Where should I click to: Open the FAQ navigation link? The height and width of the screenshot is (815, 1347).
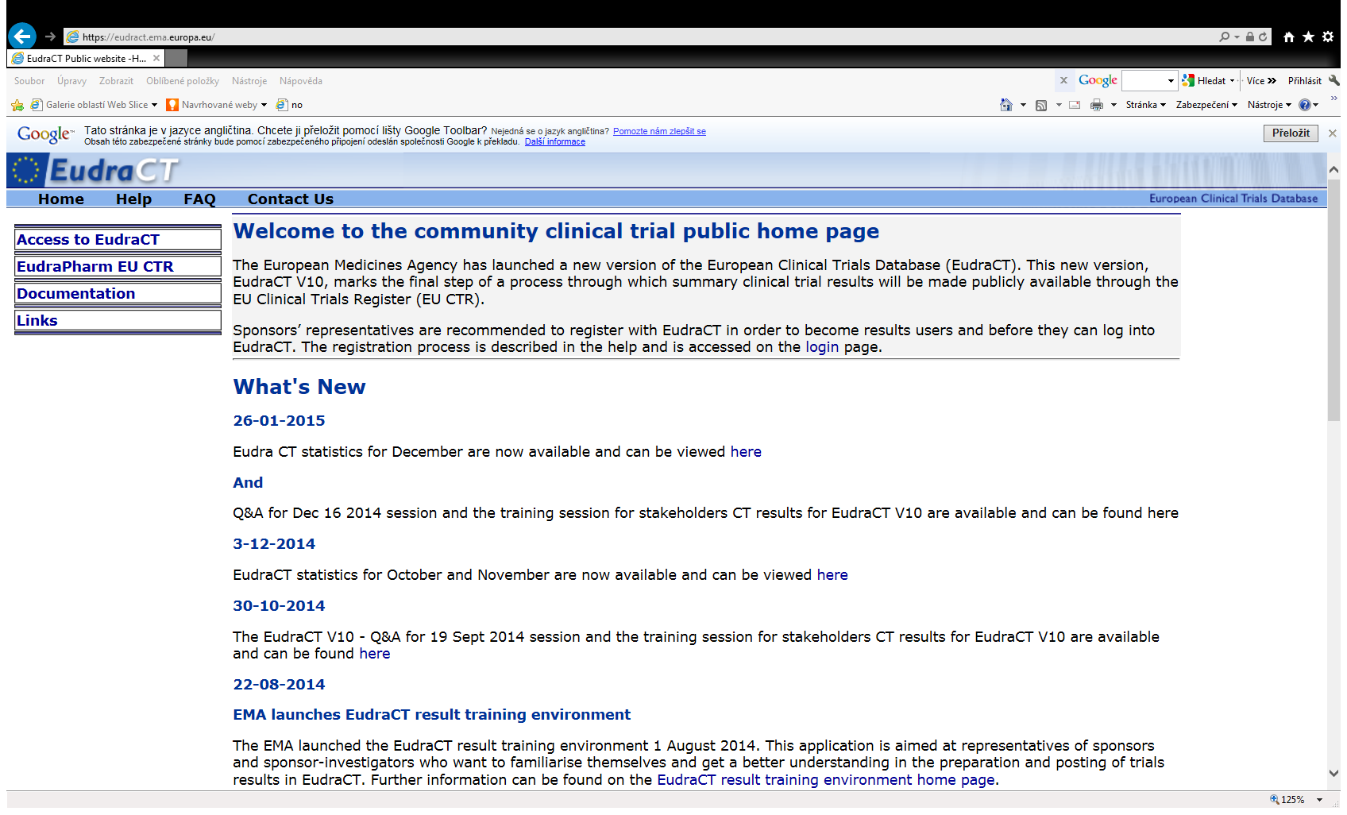199,199
